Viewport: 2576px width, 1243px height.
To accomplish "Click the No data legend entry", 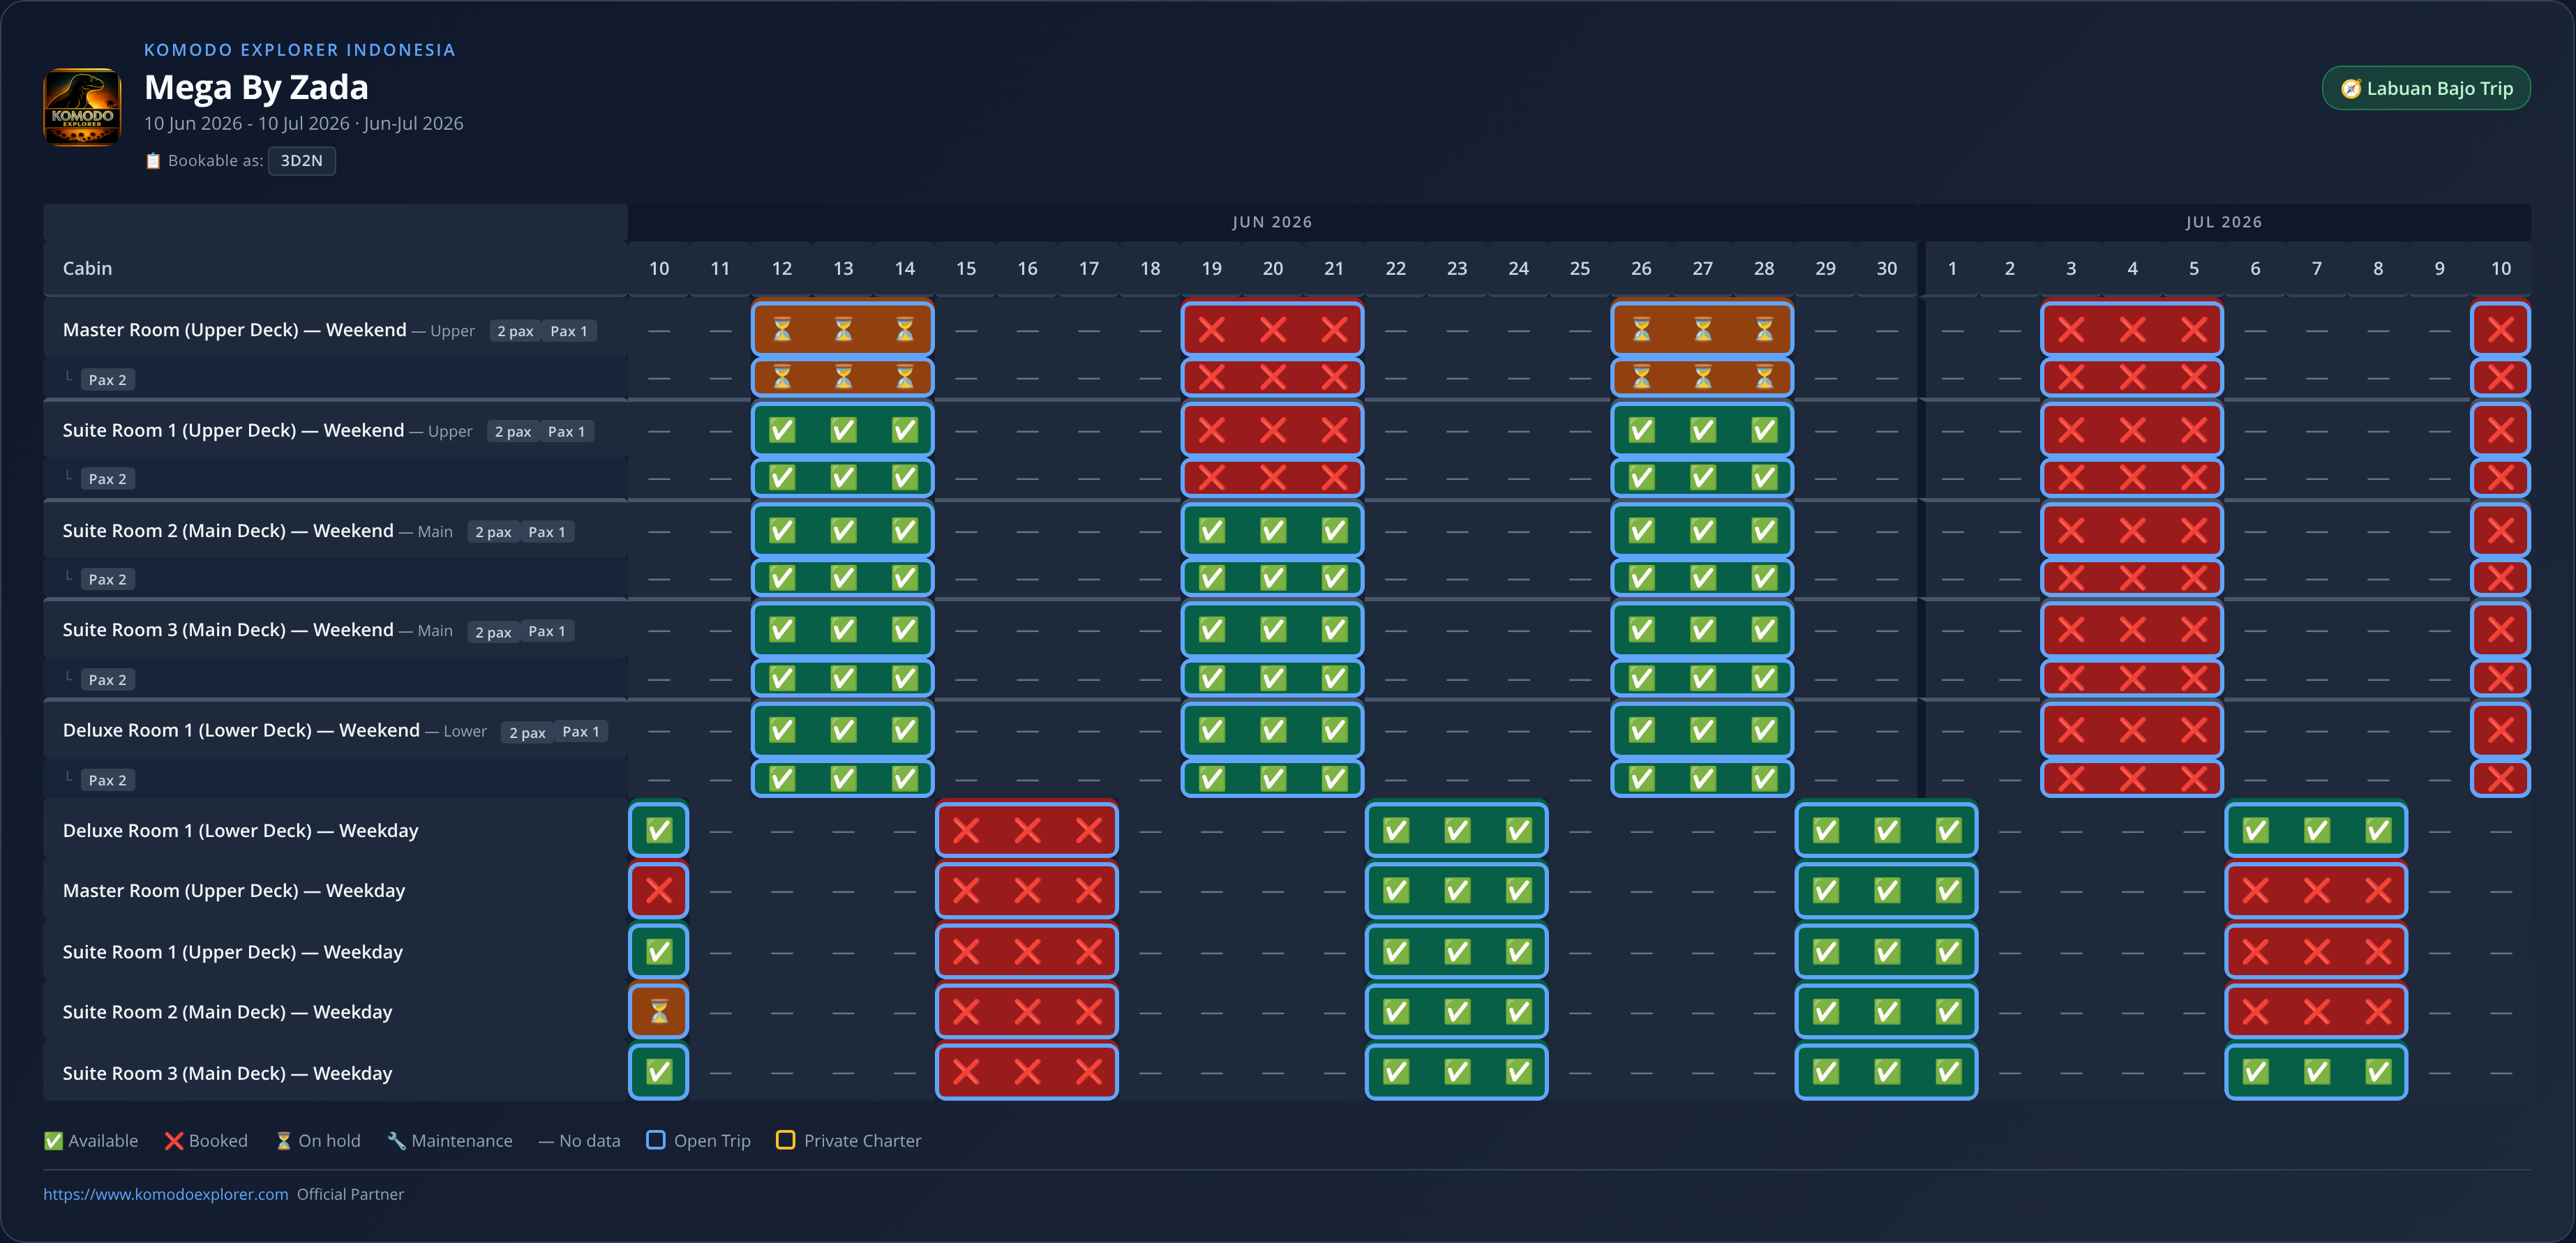I will pyautogui.click(x=579, y=1141).
